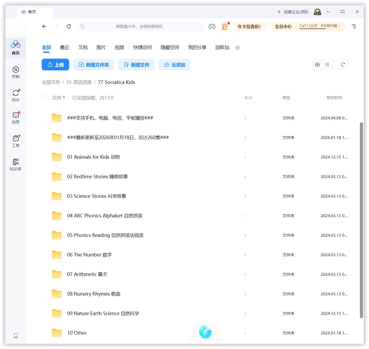Open the 02 Bedtime Stories folder
The width and height of the screenshot is (369, 349).
pos(98,176)
